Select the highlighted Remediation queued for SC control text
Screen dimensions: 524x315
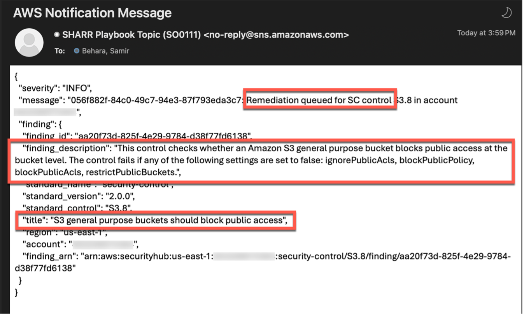pos(319,100)
